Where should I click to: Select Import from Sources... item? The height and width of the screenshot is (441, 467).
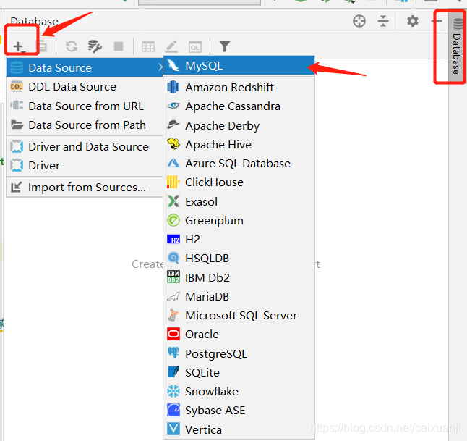pyautogui.click(x=85, y=187)
